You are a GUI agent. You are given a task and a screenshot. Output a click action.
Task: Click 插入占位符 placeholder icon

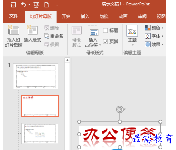[93, 31]
